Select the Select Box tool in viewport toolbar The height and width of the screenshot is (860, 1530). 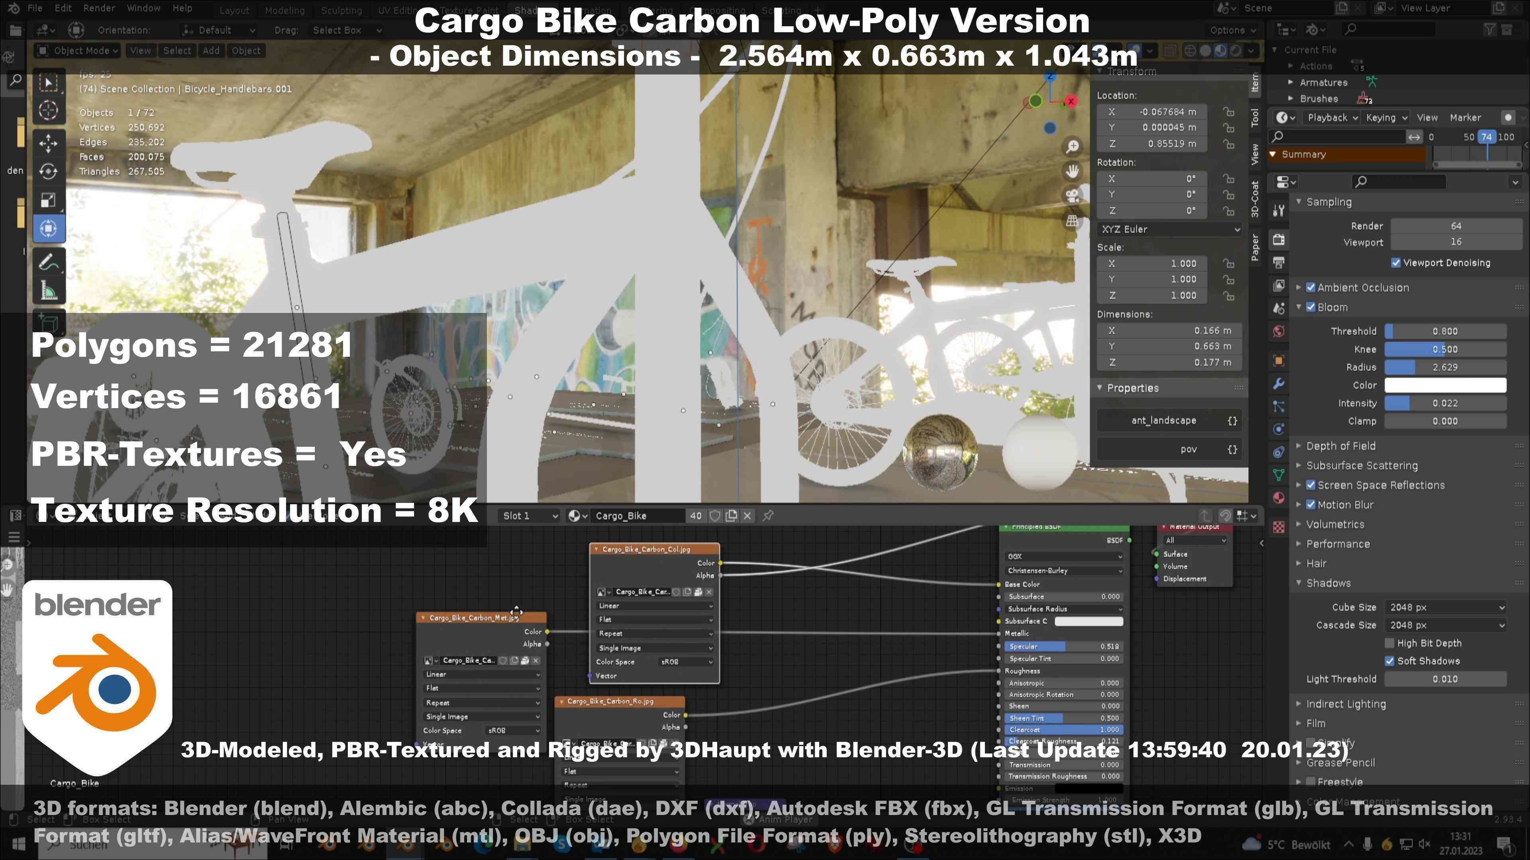[49, 82]
